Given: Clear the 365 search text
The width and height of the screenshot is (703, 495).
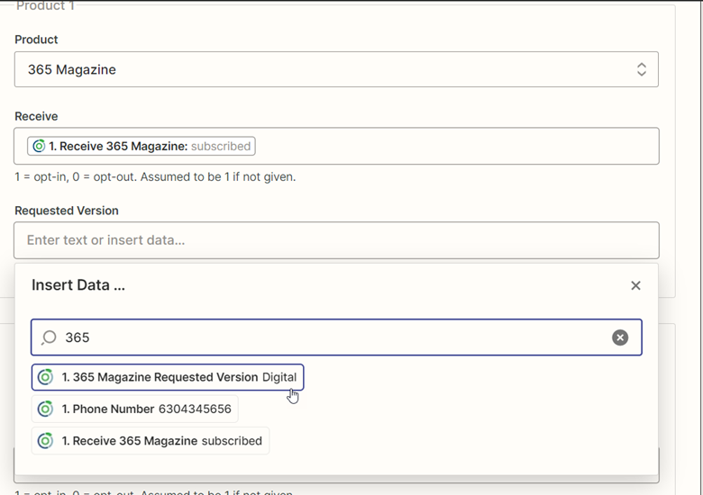Looking at the screenshot, I should pos(620,337).
